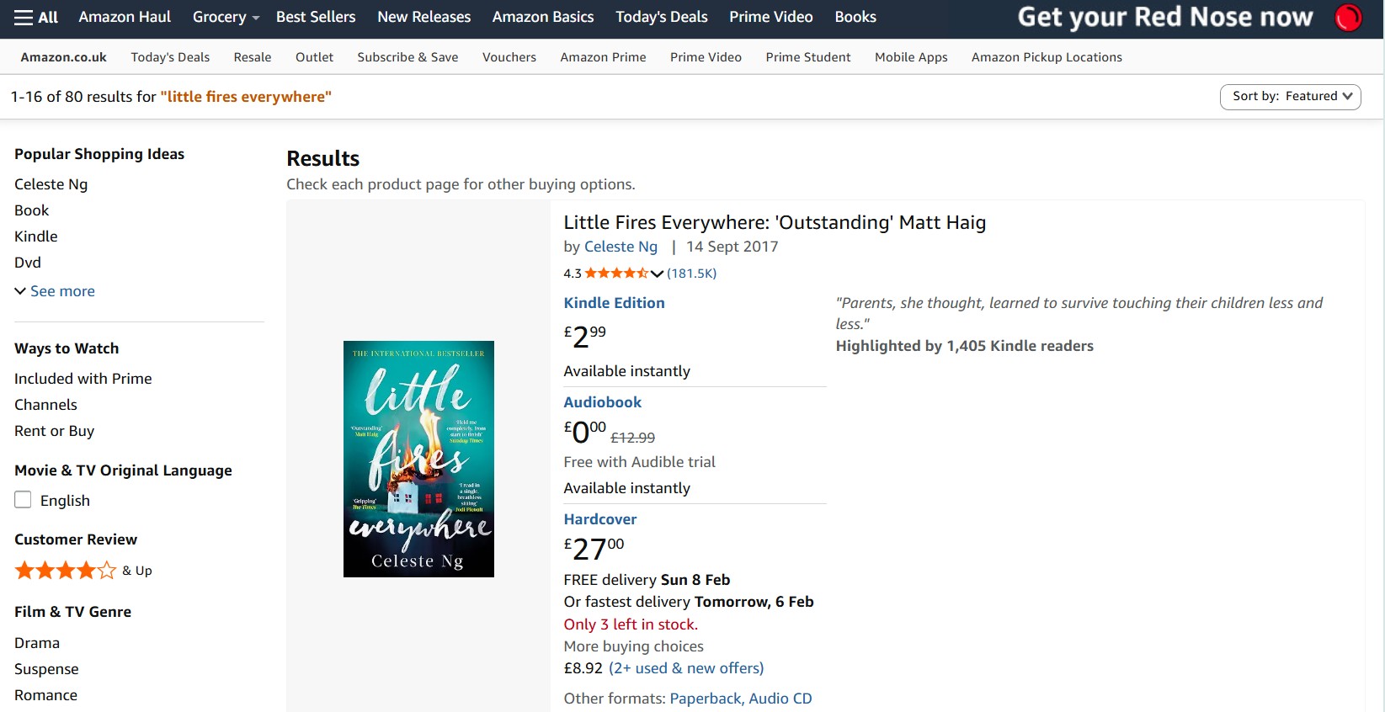Screen dimensions: 1385x712
Task: Expand the Grocery menu chevron
Action: click(x=255, y=17)
